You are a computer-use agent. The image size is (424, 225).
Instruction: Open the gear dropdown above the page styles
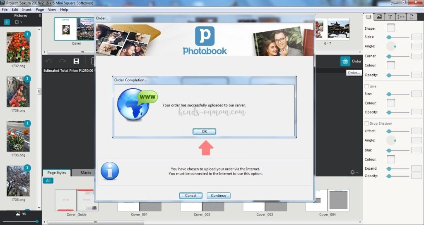354,172
